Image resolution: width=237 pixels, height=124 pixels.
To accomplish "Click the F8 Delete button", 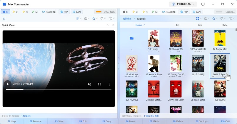I will pyautogui.click(x=178, y=121).
